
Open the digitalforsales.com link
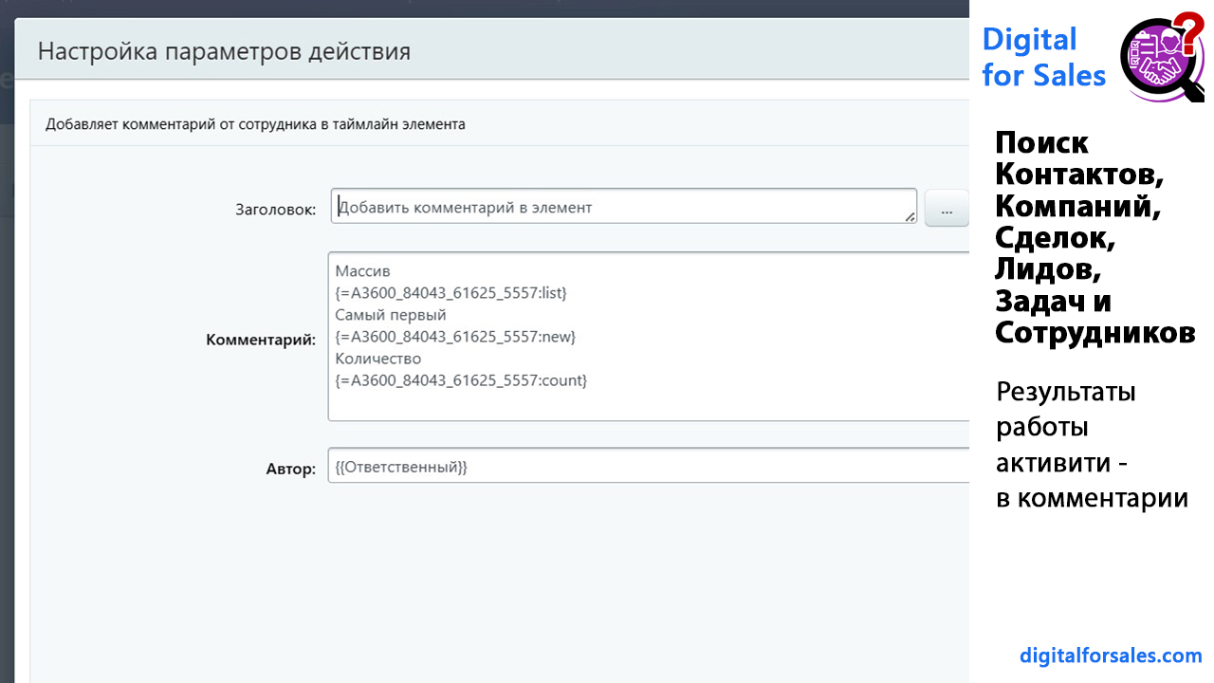(x=1111, y=655)
